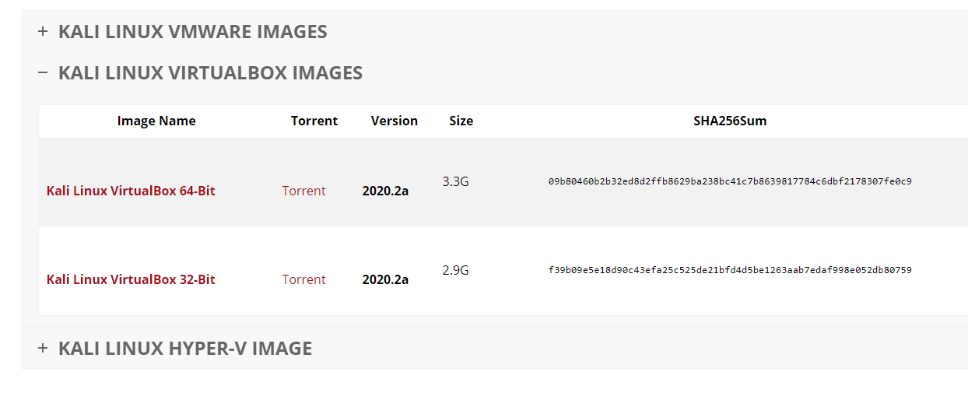Click the SHA256Sum column header
Screen dimensions: 968x393
730,121
